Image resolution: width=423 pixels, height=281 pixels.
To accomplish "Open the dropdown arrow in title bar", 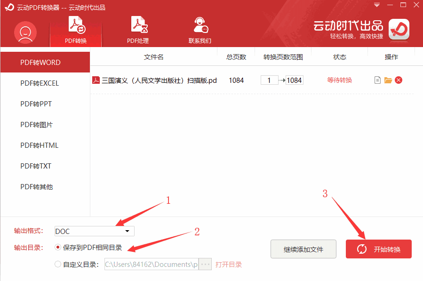I will pyautogui.click(x=376, y=5).
